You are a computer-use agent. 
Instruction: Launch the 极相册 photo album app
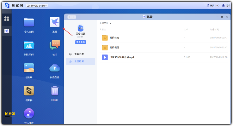point(29,68)
